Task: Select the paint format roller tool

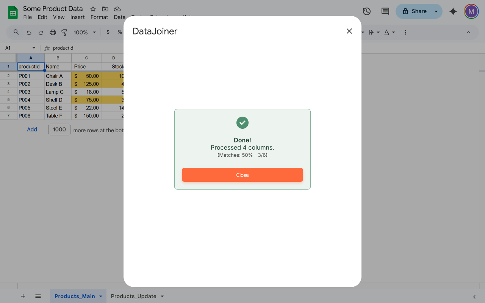Action: tap(64, 33)
